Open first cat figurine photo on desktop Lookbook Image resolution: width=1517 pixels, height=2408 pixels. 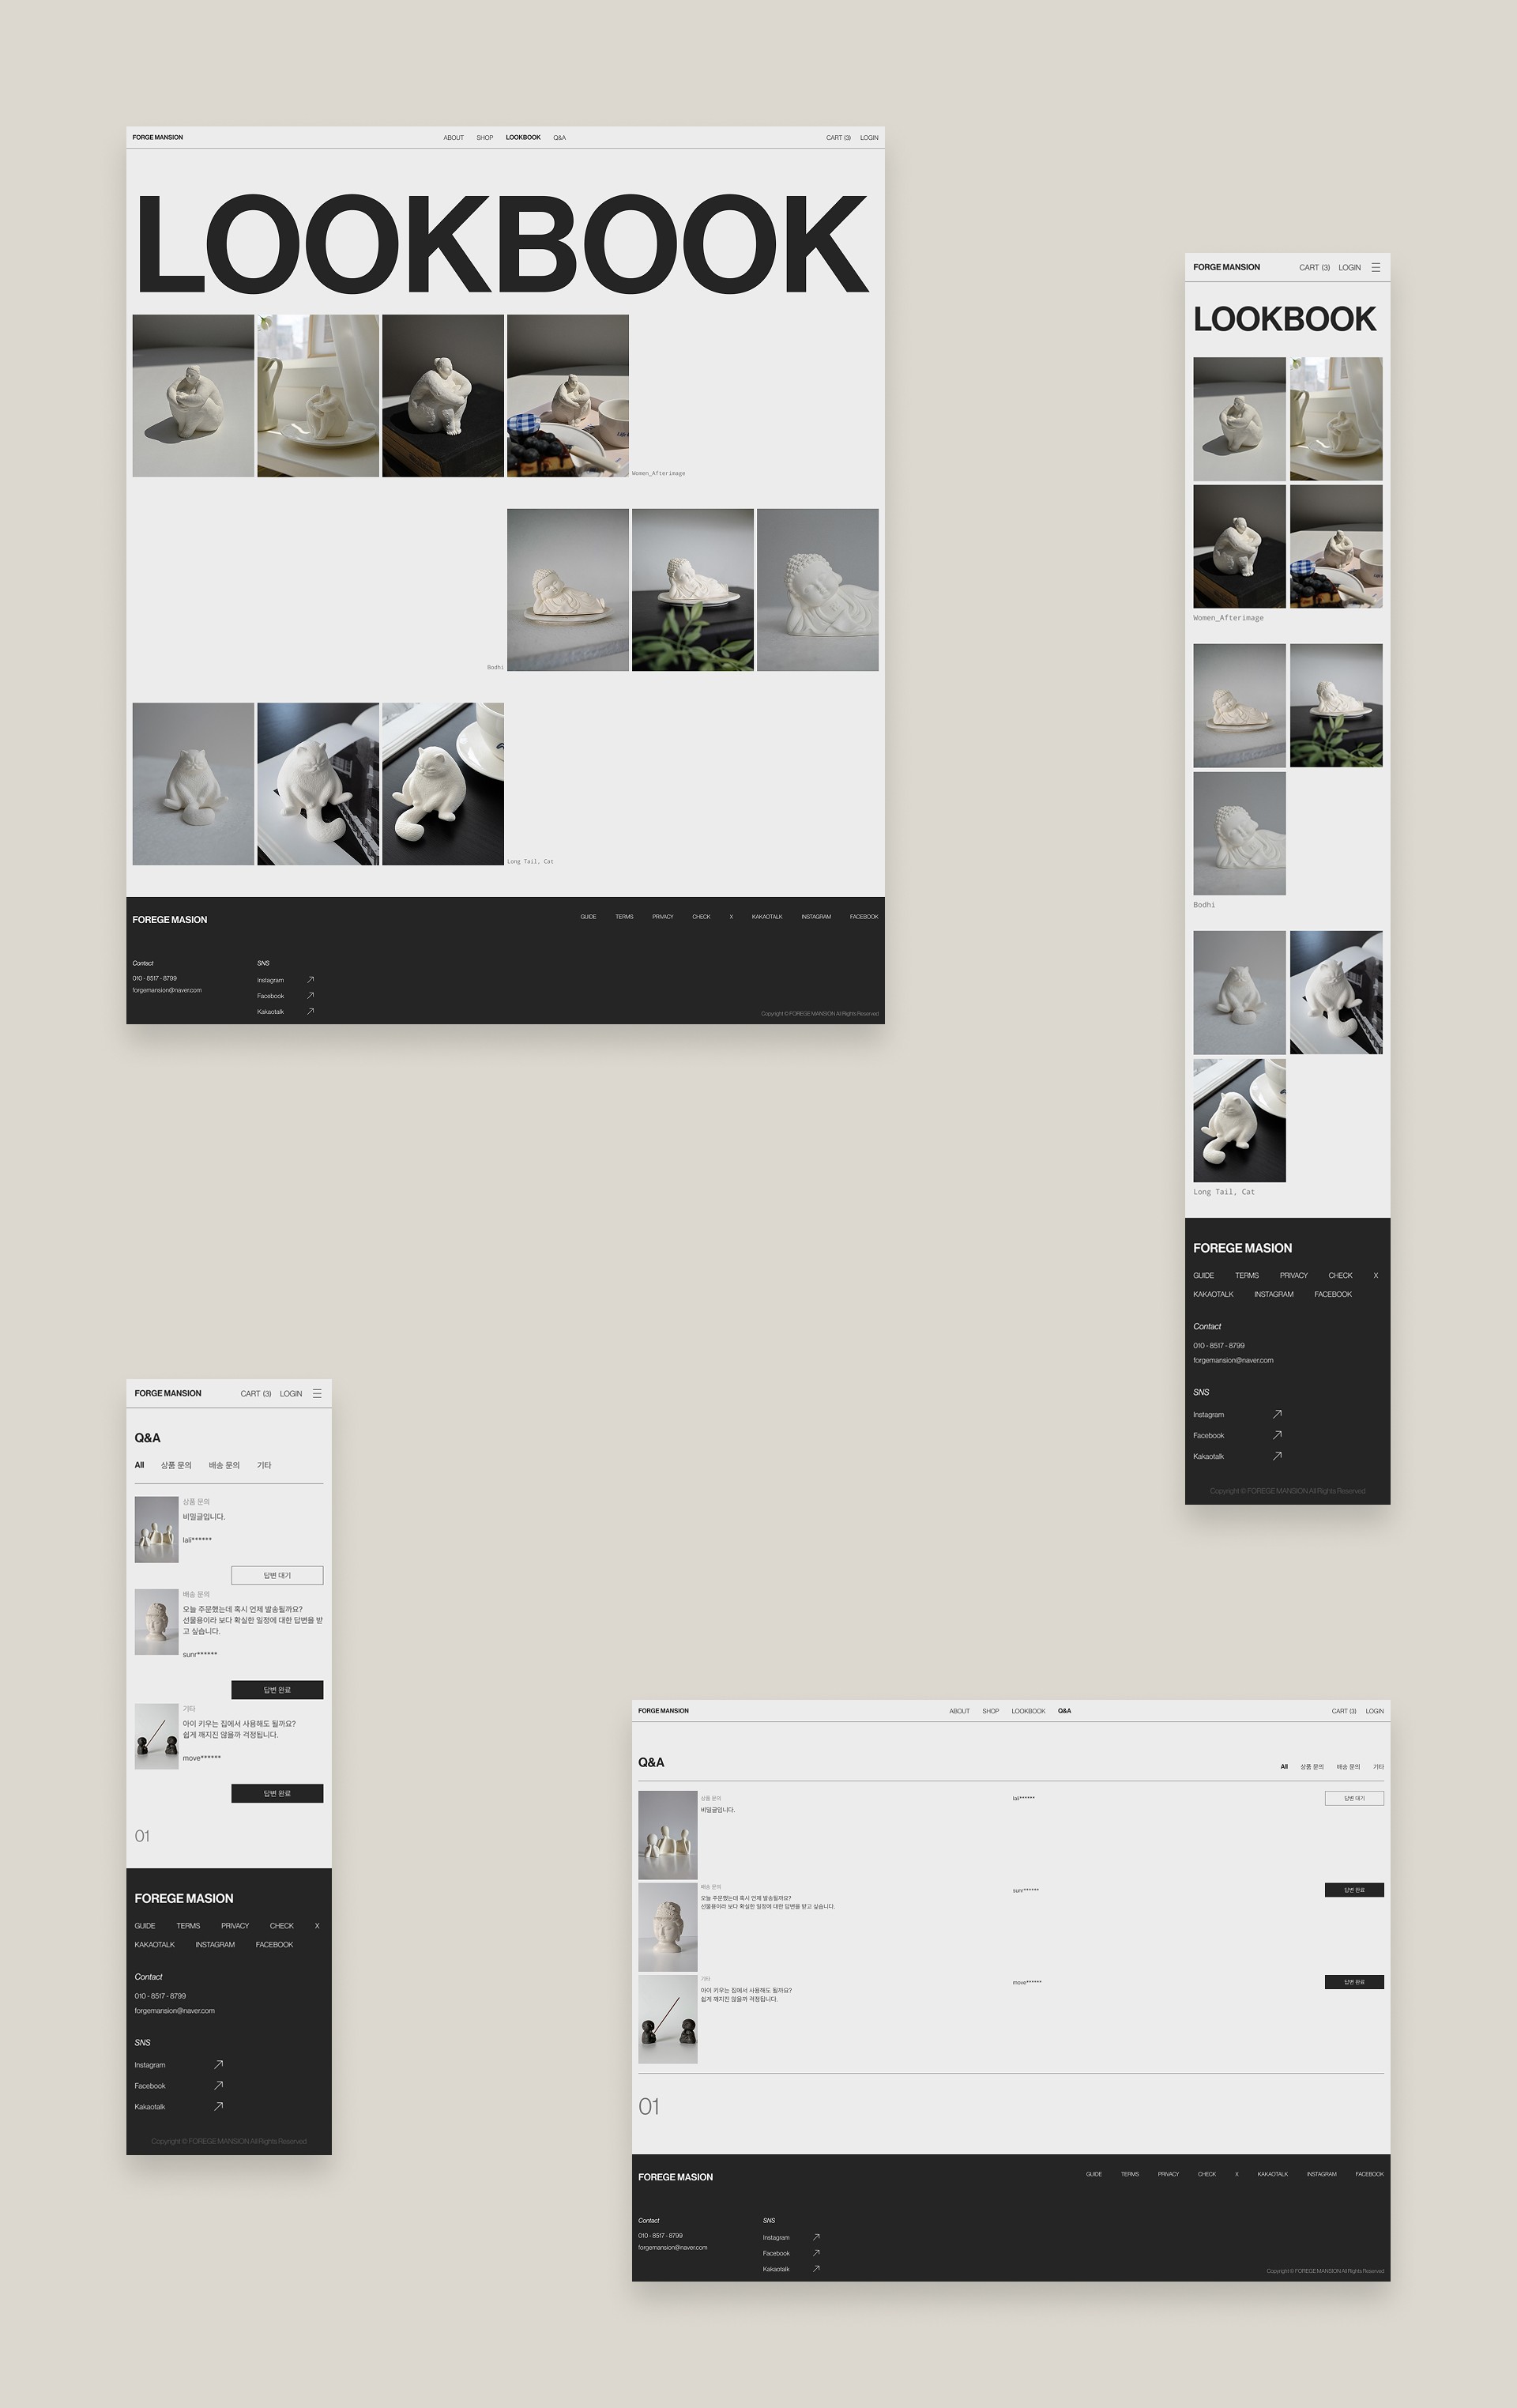pos(193,784)
